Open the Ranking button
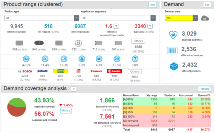Viewport: 215px width, 133px height. click(x=204, y=89)
